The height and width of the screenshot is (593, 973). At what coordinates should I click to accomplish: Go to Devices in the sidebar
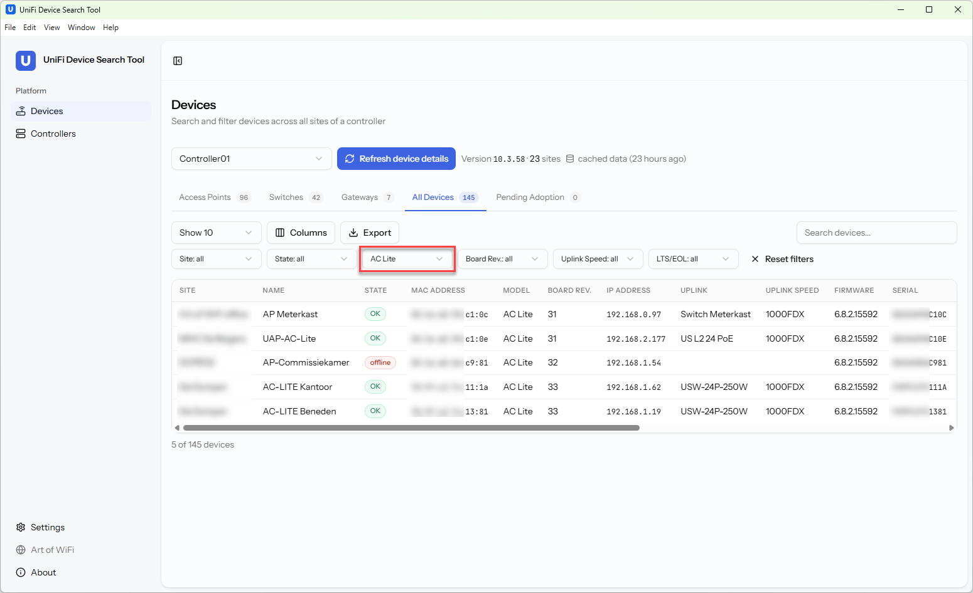tap(81, 111)
